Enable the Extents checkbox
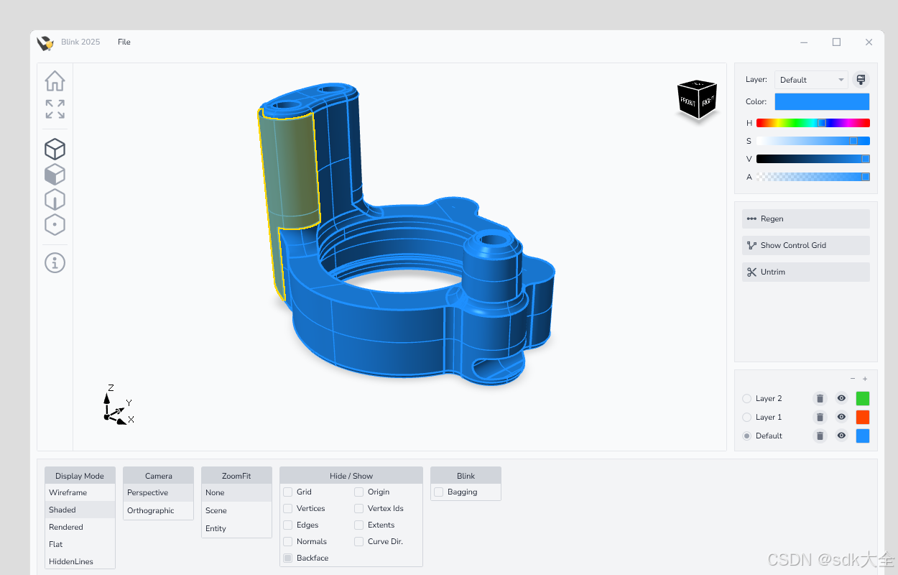 point(359,525)
